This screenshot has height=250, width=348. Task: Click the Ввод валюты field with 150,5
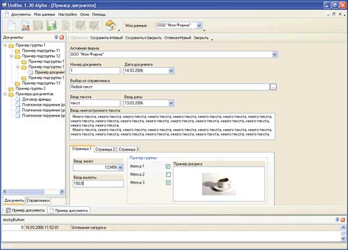(98, 184)
